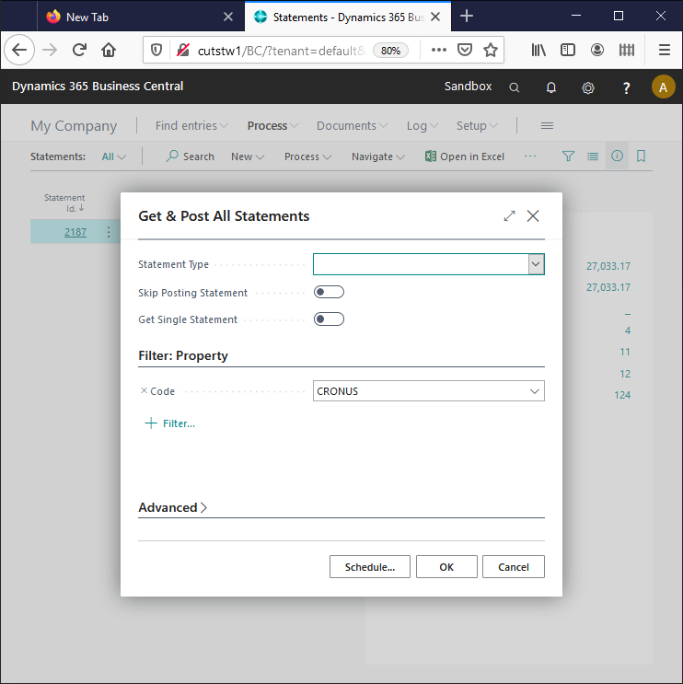
Task: Open the Log navigation menu
Action: [x=422, y=125]
